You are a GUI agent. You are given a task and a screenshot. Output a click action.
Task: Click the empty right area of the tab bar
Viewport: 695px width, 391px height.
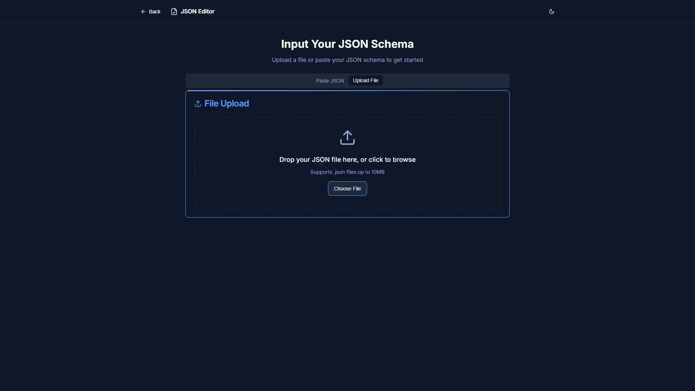(x=449, y=81)
